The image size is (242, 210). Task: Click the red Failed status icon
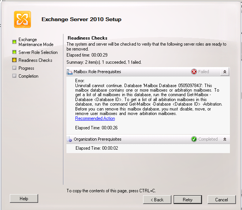[194, 72]
